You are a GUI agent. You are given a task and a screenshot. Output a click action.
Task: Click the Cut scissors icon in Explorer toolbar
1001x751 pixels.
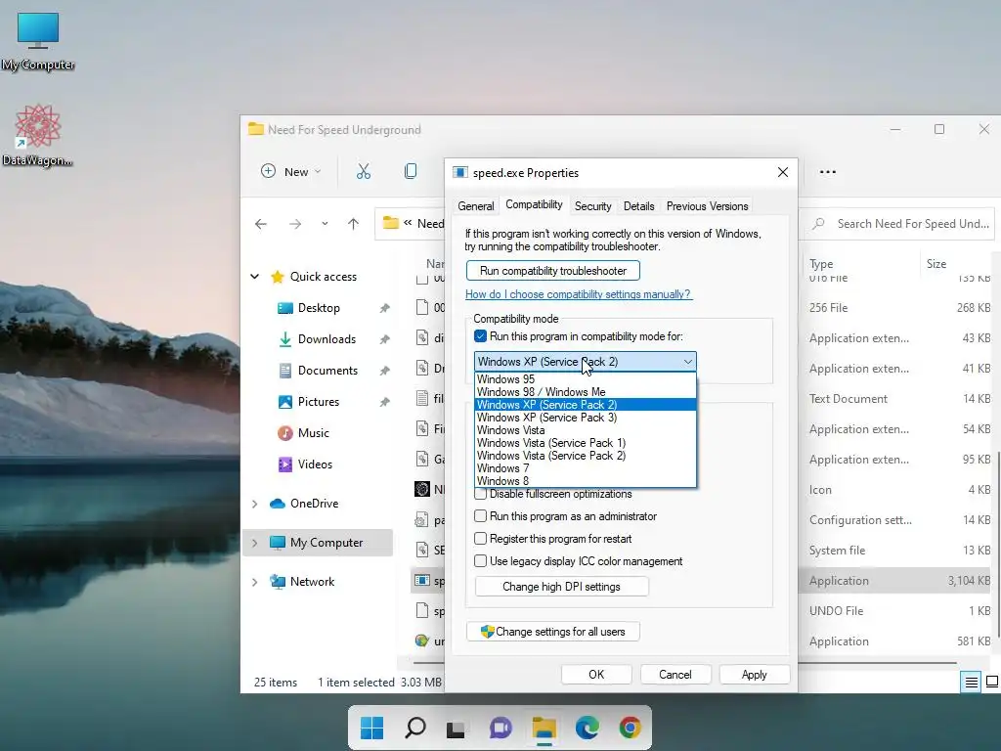364,171
